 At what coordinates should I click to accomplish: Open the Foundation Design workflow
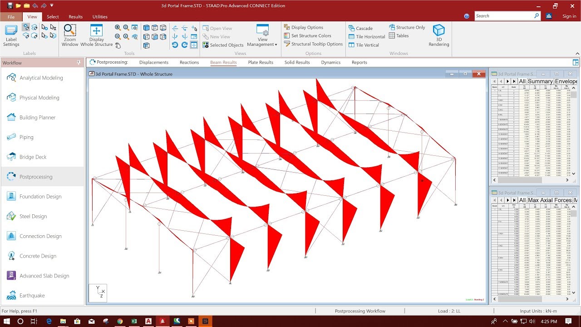(42, 197)
